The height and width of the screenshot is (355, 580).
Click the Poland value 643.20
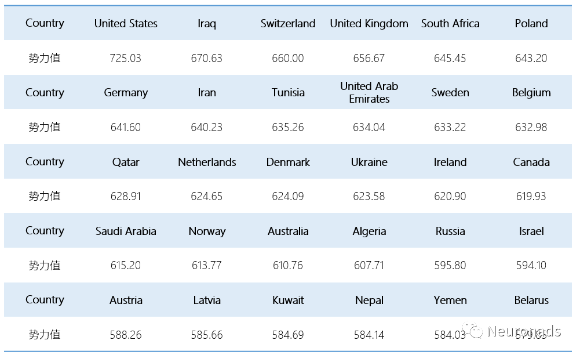pyautogui.click(x=531, y=58)
